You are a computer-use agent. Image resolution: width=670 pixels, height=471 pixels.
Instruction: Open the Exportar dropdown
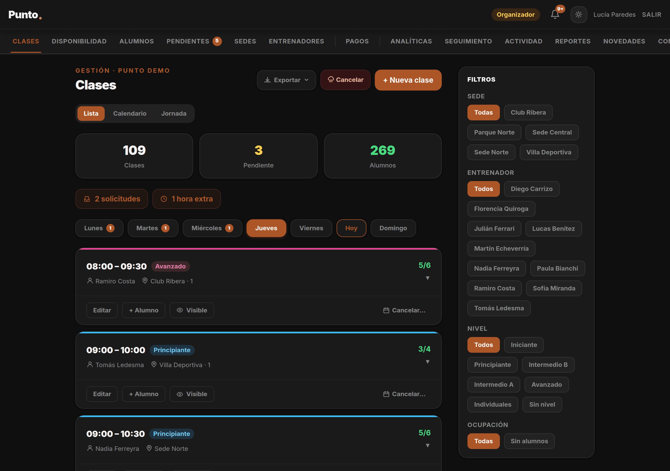pos(286,80)
